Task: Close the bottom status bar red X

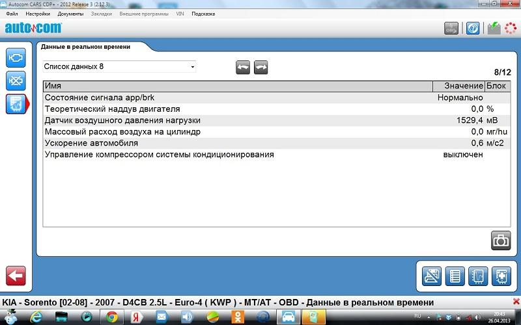Action: coord(516,302)
